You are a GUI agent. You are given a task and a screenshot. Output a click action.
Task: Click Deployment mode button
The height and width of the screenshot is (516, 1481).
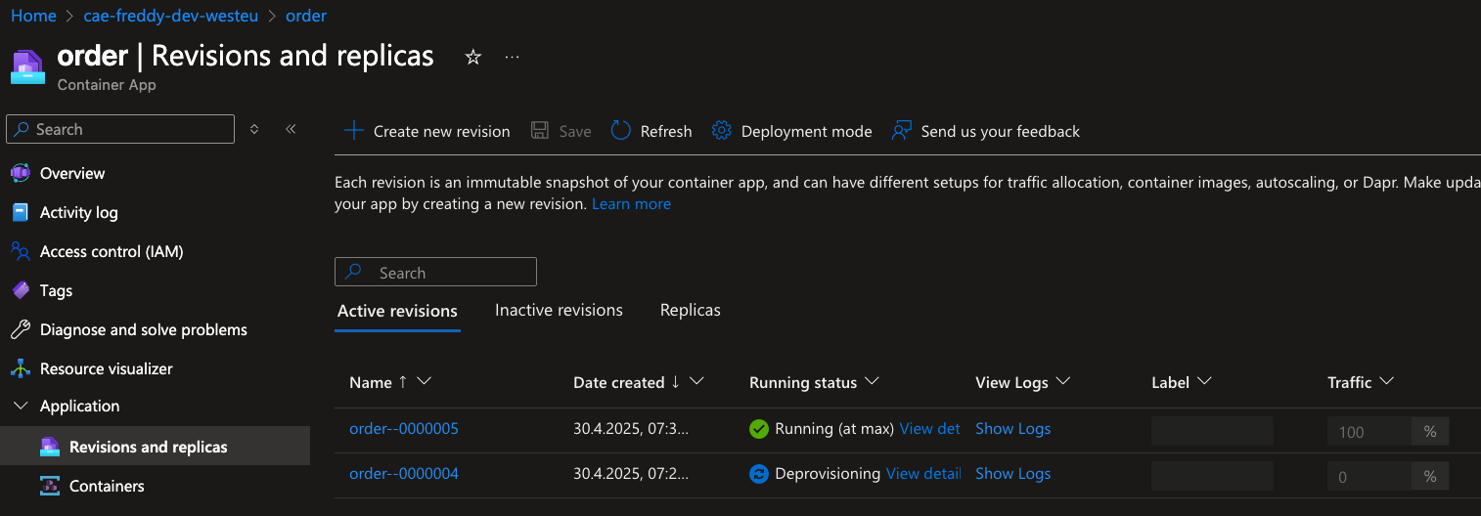pyautogui.click(x=791, y=131)
